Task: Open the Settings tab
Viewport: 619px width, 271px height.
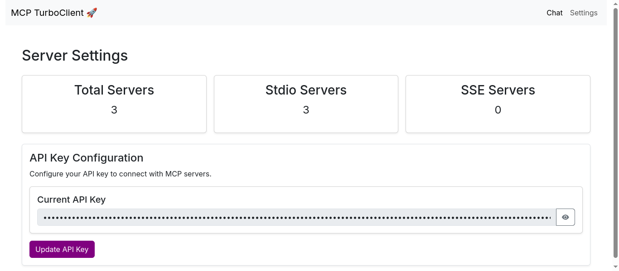Action: [584, 13]
